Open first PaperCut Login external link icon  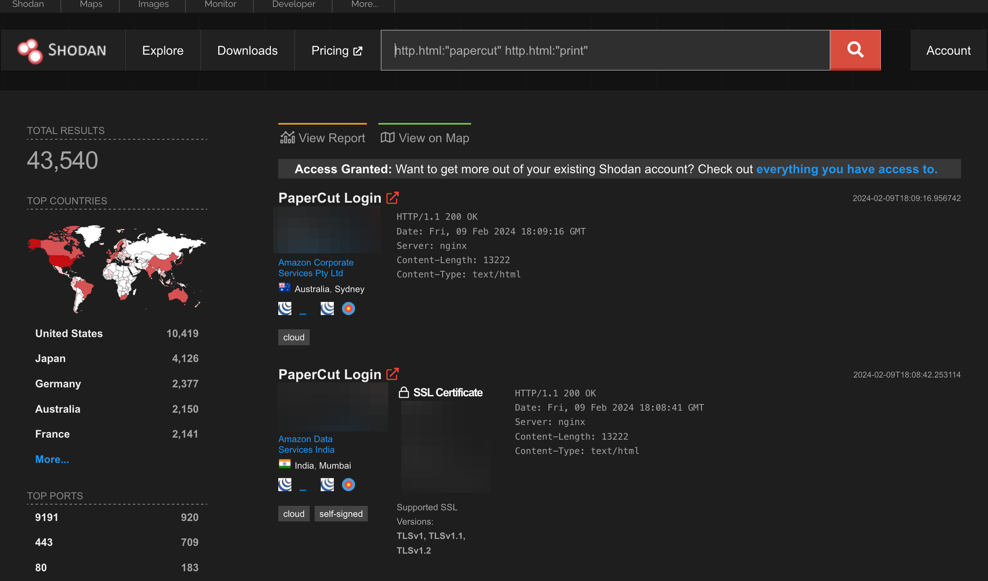tap(392, 198)
